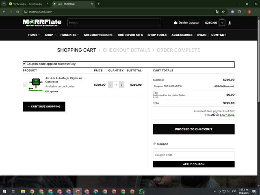Open SHOP TOOLS menu item
260x195 pixels.
157,35
